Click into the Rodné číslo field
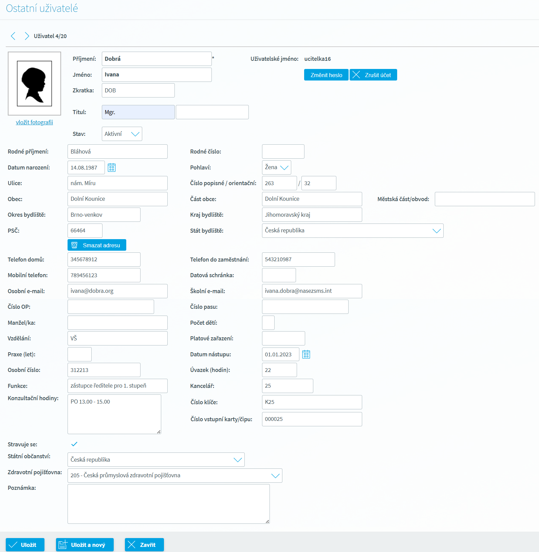539x552 pixels. pos(283,152)
